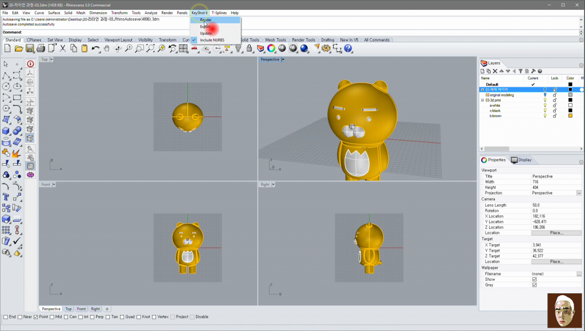This screenshot has height=331, width=585.
Task: Switch to the Front viewport tab at bottom
Action: [x=81, y=309]
